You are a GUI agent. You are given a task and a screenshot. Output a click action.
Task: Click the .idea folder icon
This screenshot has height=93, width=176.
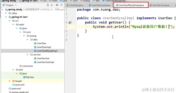(10, 13)
